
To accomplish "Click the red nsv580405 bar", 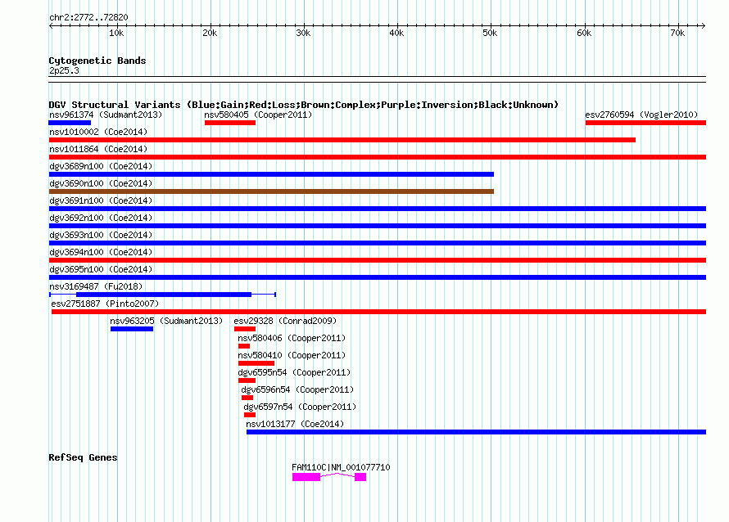I will click(x=230, y=123).
